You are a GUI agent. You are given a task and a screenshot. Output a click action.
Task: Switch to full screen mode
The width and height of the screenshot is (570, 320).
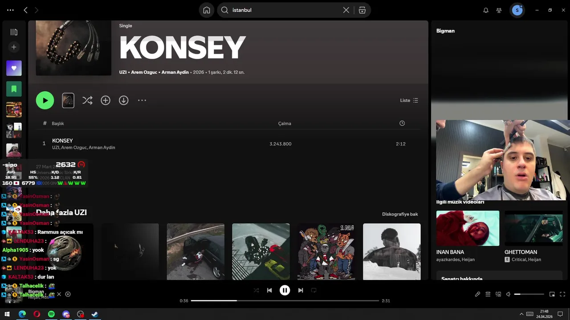point(562,294)
